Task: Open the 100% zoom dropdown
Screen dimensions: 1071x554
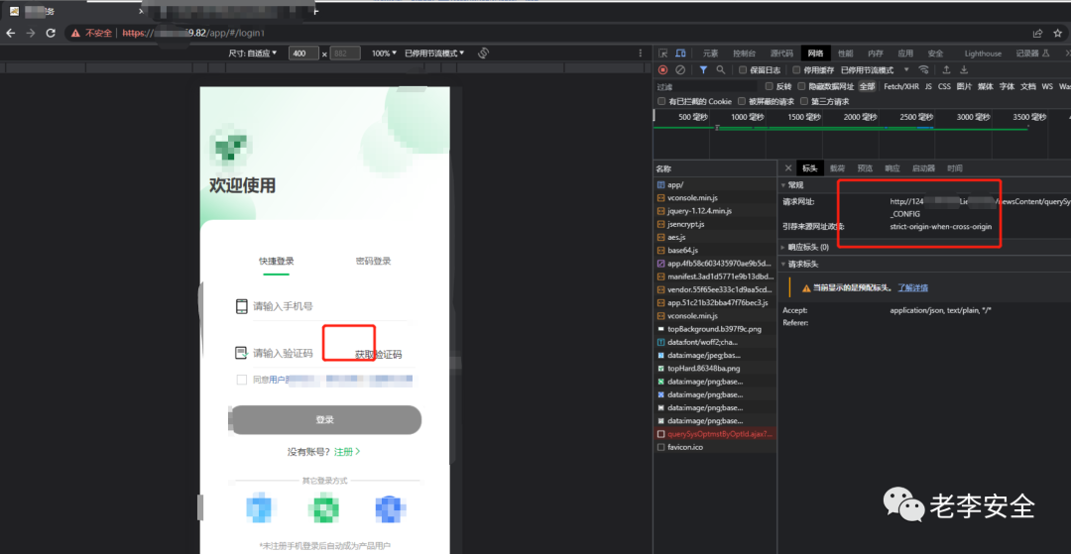Action: [x=383, y=54]
